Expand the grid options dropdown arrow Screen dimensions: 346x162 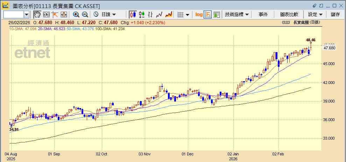click(187, 15)
